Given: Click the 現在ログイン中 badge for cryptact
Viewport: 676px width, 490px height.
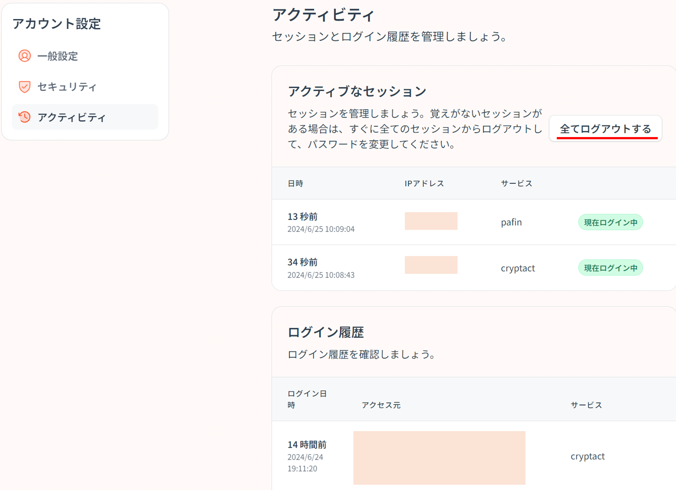Looking at the screenshot, I should [x=610, y=268].
